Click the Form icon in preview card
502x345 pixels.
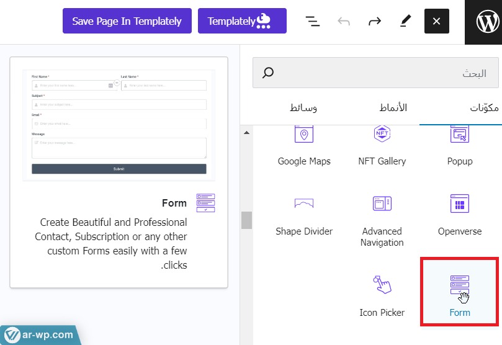pos(205,203)
